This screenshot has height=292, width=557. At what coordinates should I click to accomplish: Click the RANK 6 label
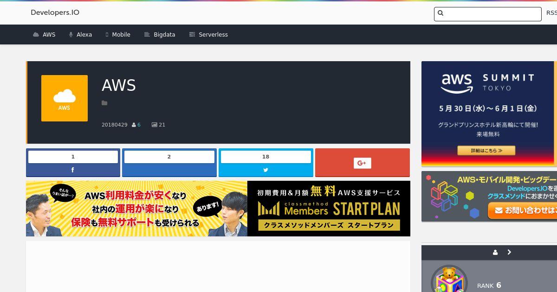point(489,286)
